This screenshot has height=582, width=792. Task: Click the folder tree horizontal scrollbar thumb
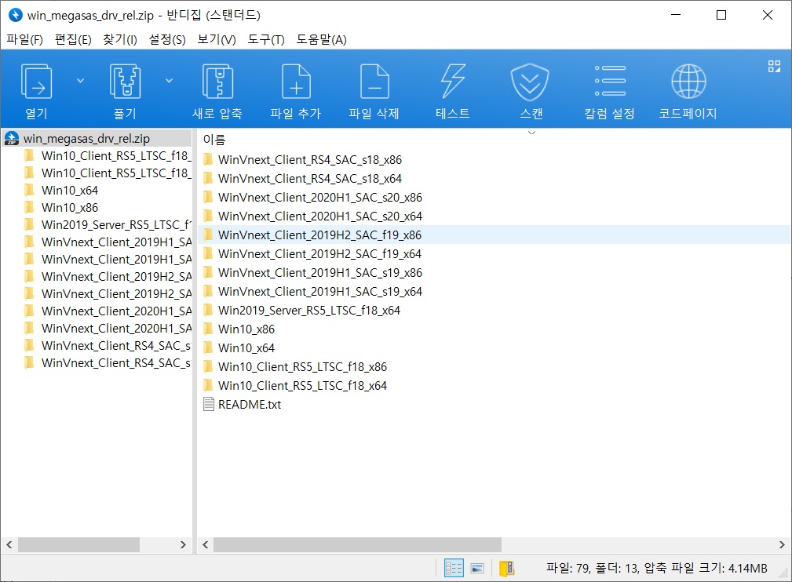(x=78, y=544)
